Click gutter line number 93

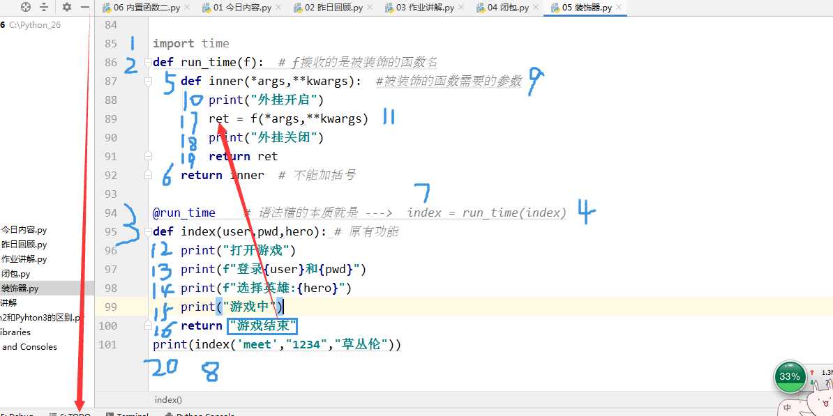tap(110, 194)
